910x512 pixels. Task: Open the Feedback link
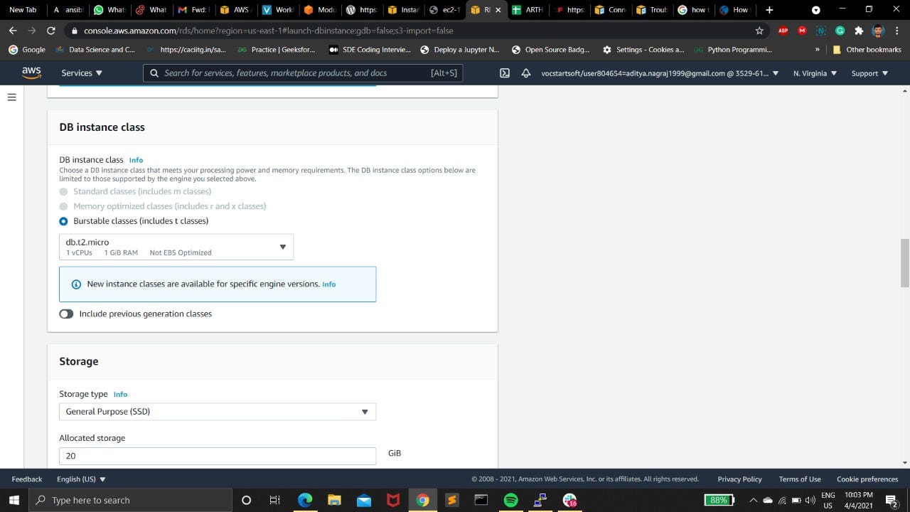point(27,479)
